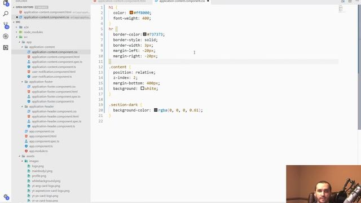The image size is (361, 203).
Task: Open application-header.component.ts file
Action: pyautogui.click(x=53, y=126)
